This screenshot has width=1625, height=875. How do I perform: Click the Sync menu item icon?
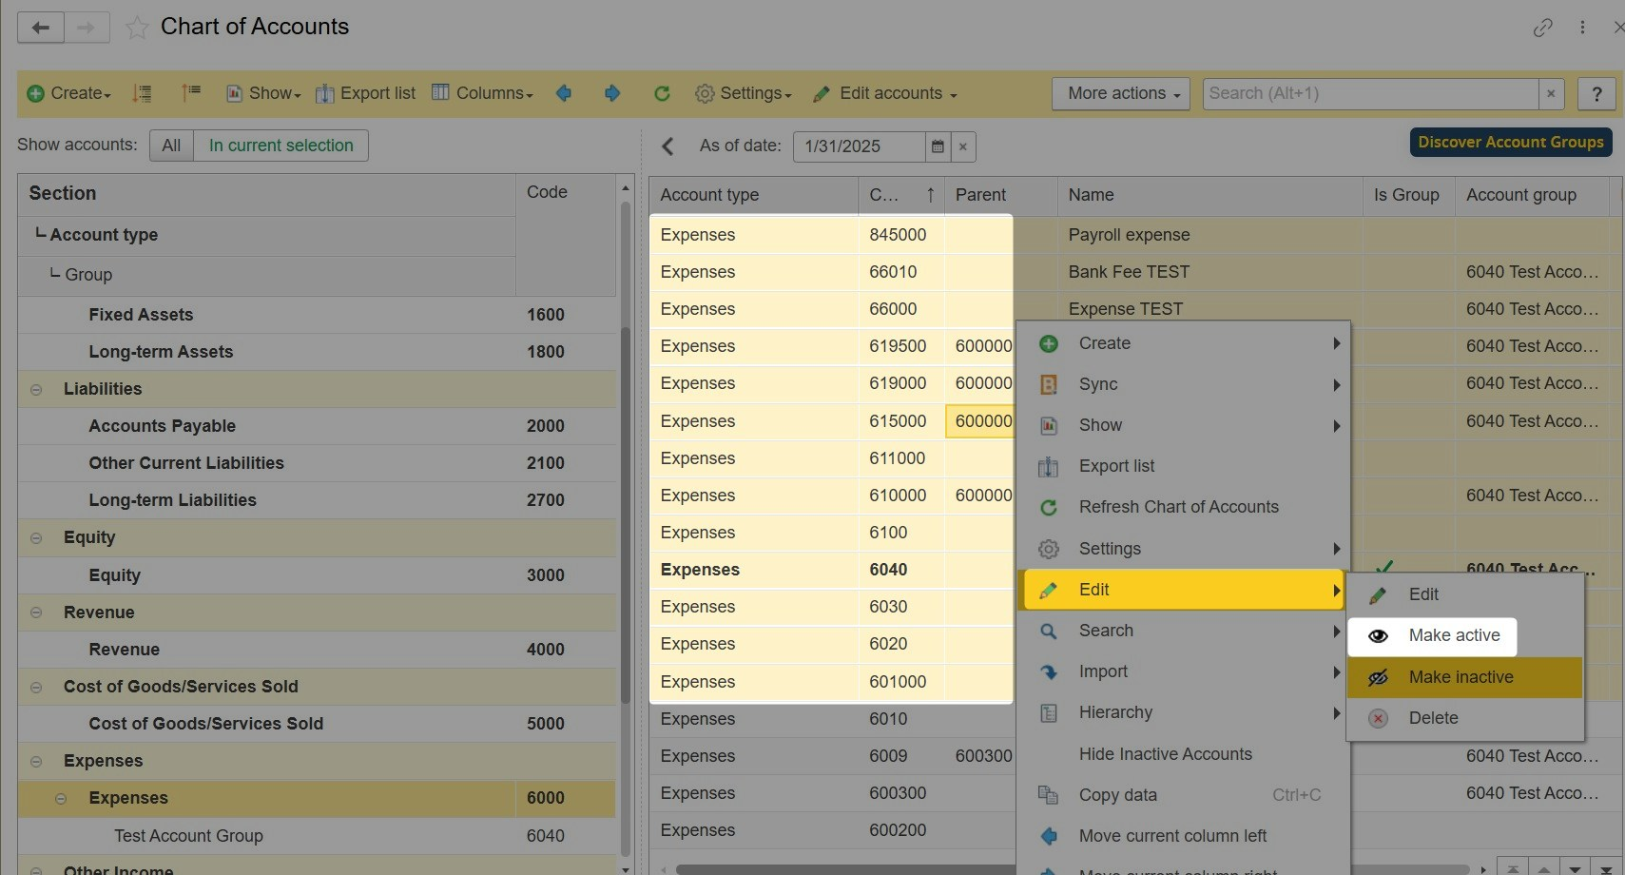tap(1049, 384)
